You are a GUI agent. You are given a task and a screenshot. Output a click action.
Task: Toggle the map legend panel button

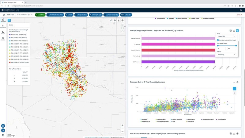click(9, 21)
